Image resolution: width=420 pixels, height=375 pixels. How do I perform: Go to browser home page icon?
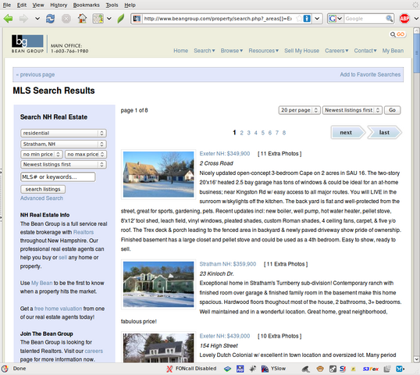82,19
